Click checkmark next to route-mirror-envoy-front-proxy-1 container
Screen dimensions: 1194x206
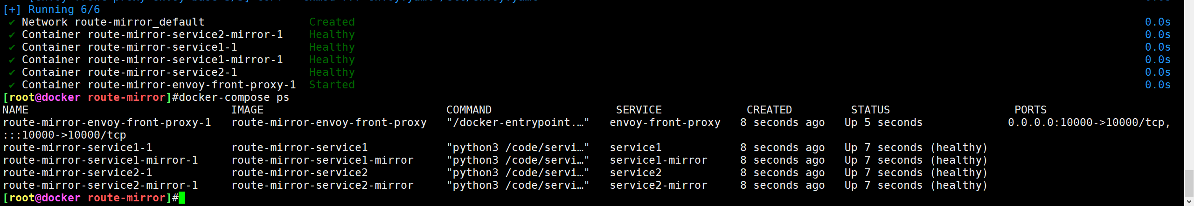[12, 85]
